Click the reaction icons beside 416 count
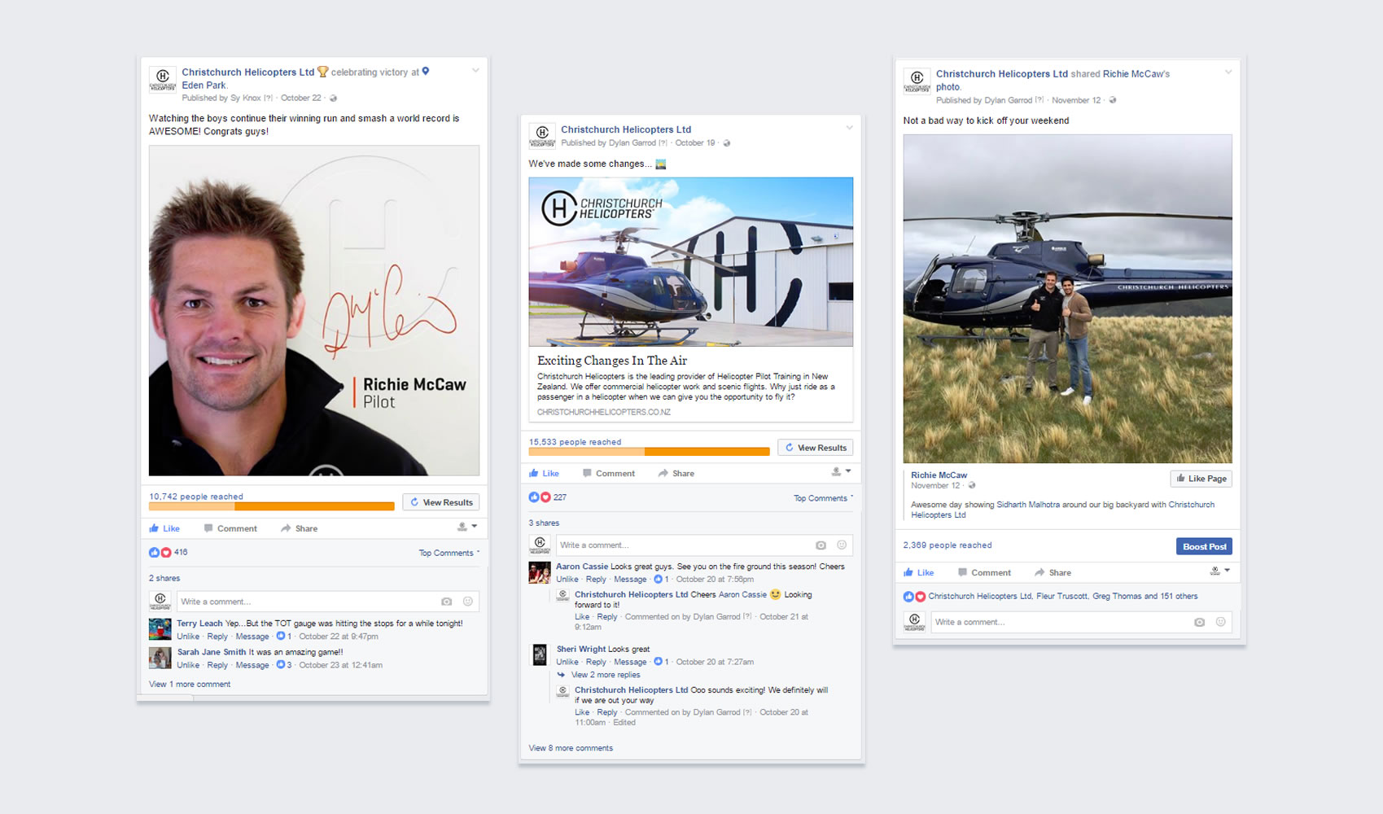The height and width of the screenshot is (814, 1383). (160, 552)
